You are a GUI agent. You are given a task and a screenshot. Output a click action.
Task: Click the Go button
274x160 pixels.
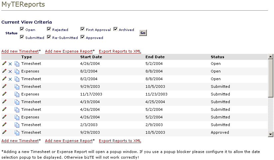pyautogui.click(x=143, y=33)
